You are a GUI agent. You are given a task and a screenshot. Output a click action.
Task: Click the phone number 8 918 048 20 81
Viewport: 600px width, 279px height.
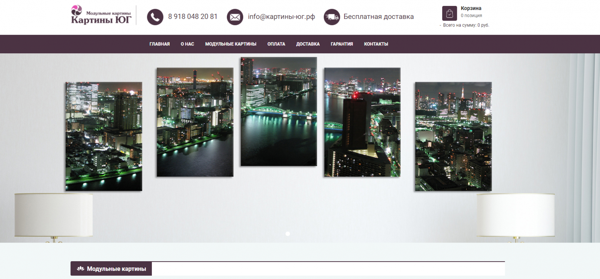(192, 17)
